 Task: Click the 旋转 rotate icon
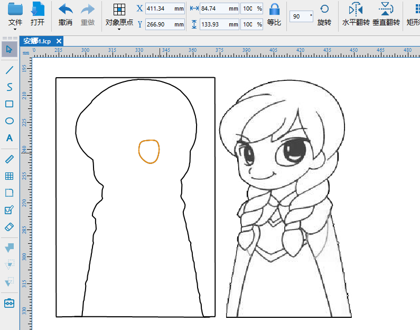[324, 9]
